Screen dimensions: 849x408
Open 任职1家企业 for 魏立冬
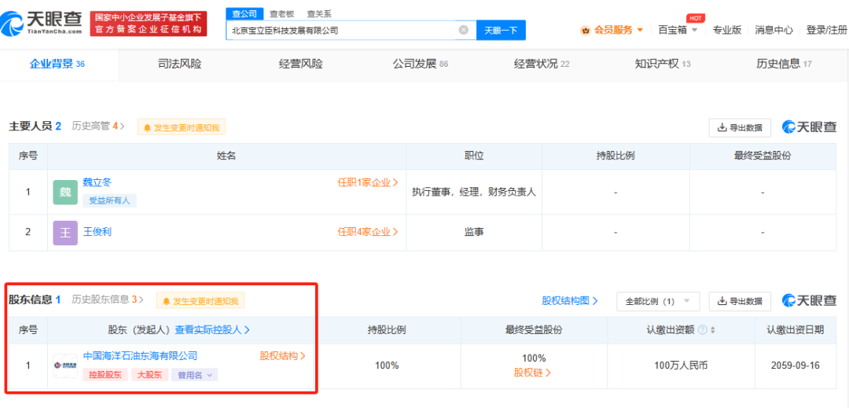point(368,183)
